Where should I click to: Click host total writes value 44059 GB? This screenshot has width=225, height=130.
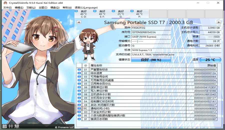click(x=210, y=32)
